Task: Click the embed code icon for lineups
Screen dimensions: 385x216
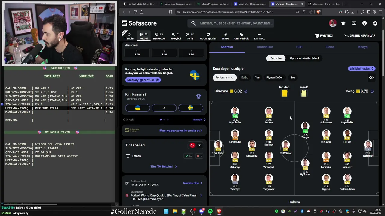Action: [372, 78]
